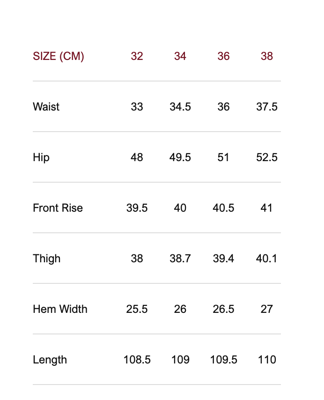This screenshot has width=324, height=400.
Task: Click the Hip row label
Action: click(41, 157)
